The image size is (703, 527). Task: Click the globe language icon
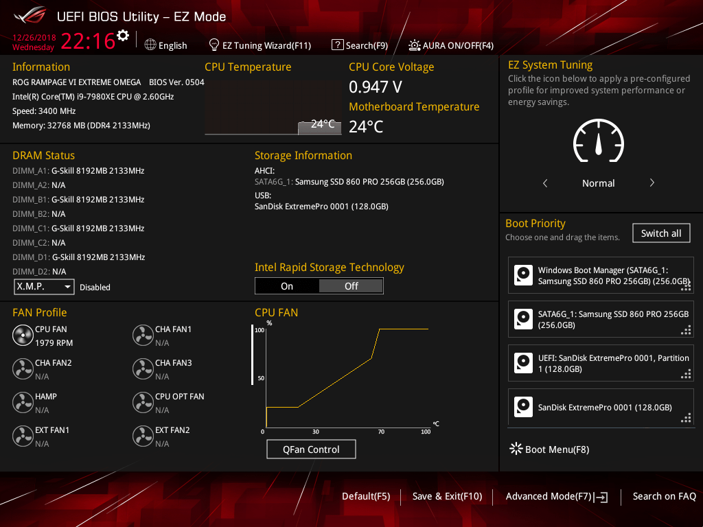[x=150, y=45]
